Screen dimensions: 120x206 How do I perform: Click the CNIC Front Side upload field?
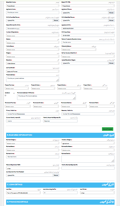tap(30, 21)
